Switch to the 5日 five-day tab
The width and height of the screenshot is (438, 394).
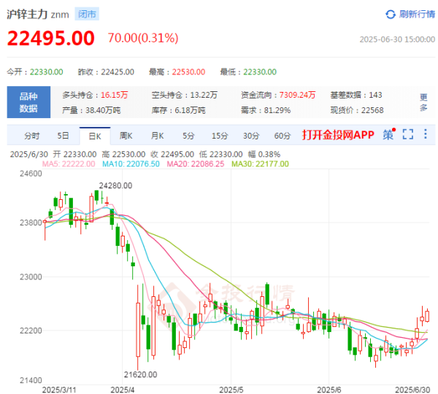pos(64,136)
